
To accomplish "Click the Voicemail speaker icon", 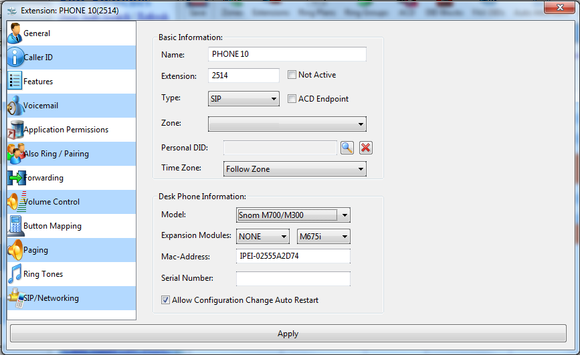I will 15,106.
